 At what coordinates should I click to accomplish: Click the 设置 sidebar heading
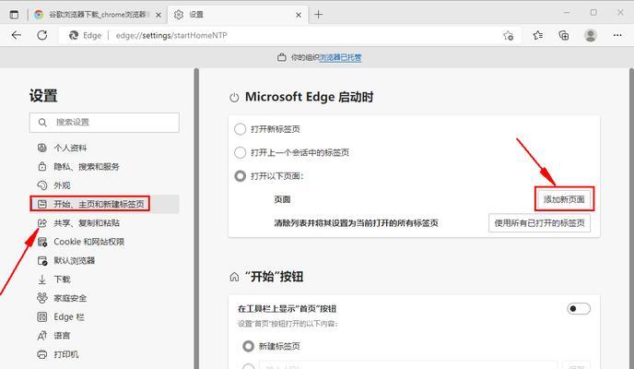coord(43,96)
